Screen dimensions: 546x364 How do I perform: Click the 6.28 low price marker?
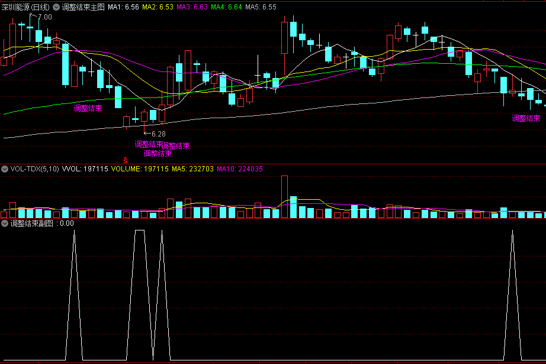[x=159, y=134]
